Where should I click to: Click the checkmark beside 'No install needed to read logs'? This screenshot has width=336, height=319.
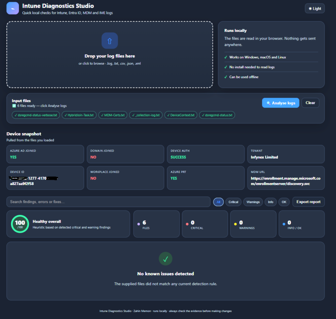point(226,67)
